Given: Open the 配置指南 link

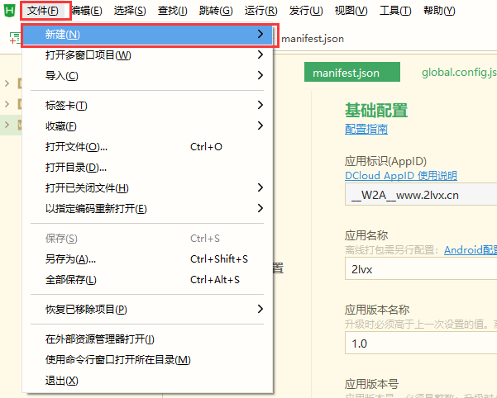Looking at the screenshot, I should [366, 130].
